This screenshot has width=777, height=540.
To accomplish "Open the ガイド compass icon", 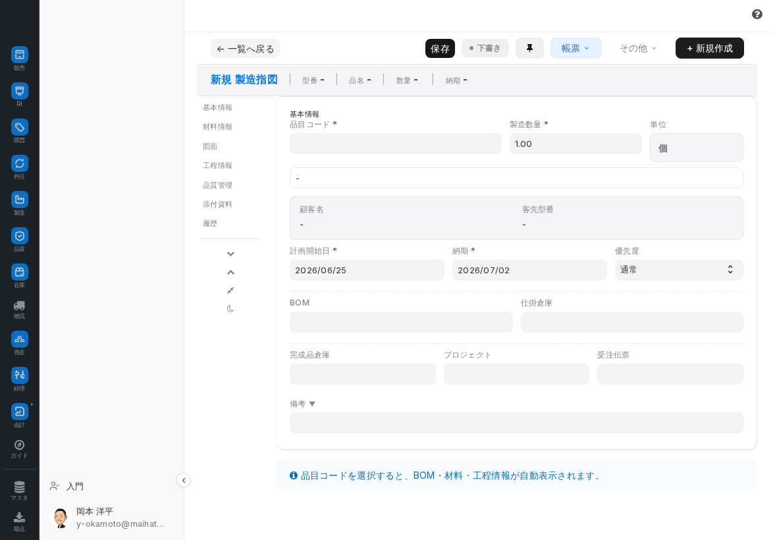I will pyautogui.click(x=19, y=445).
